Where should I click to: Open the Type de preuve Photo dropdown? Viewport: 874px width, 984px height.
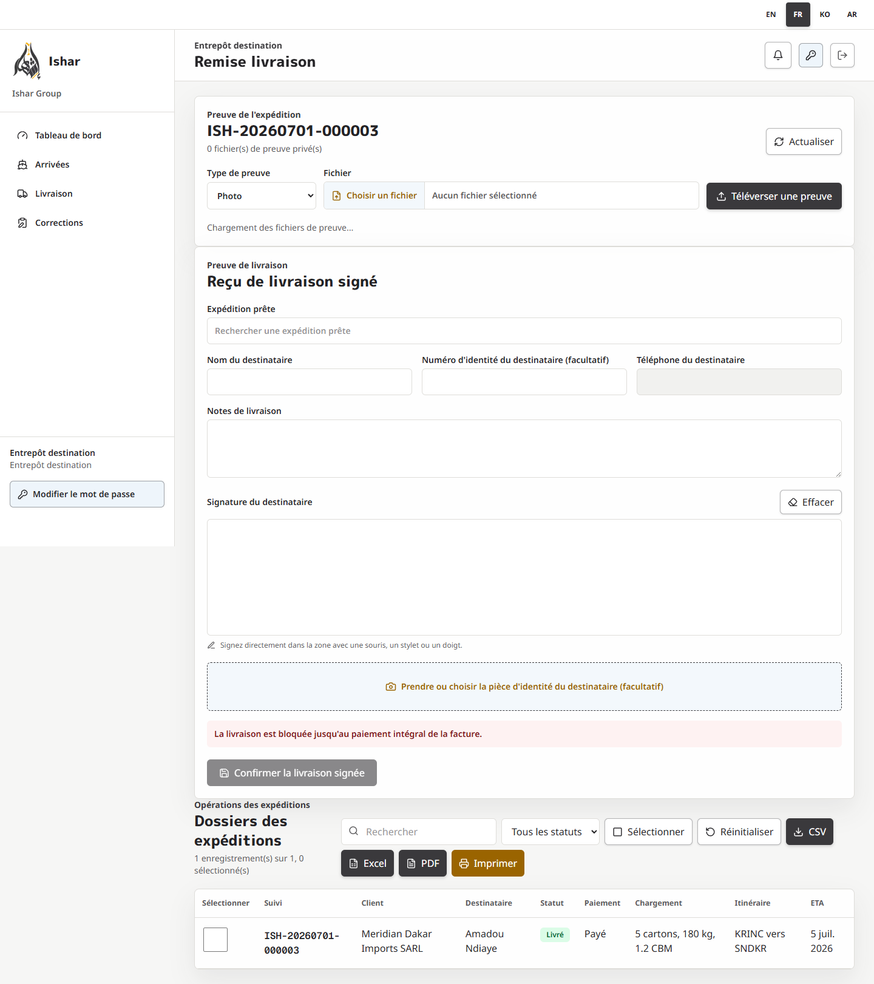coord(262,196)
